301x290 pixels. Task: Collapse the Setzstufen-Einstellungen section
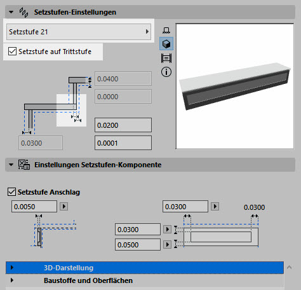tap(11, 12)
